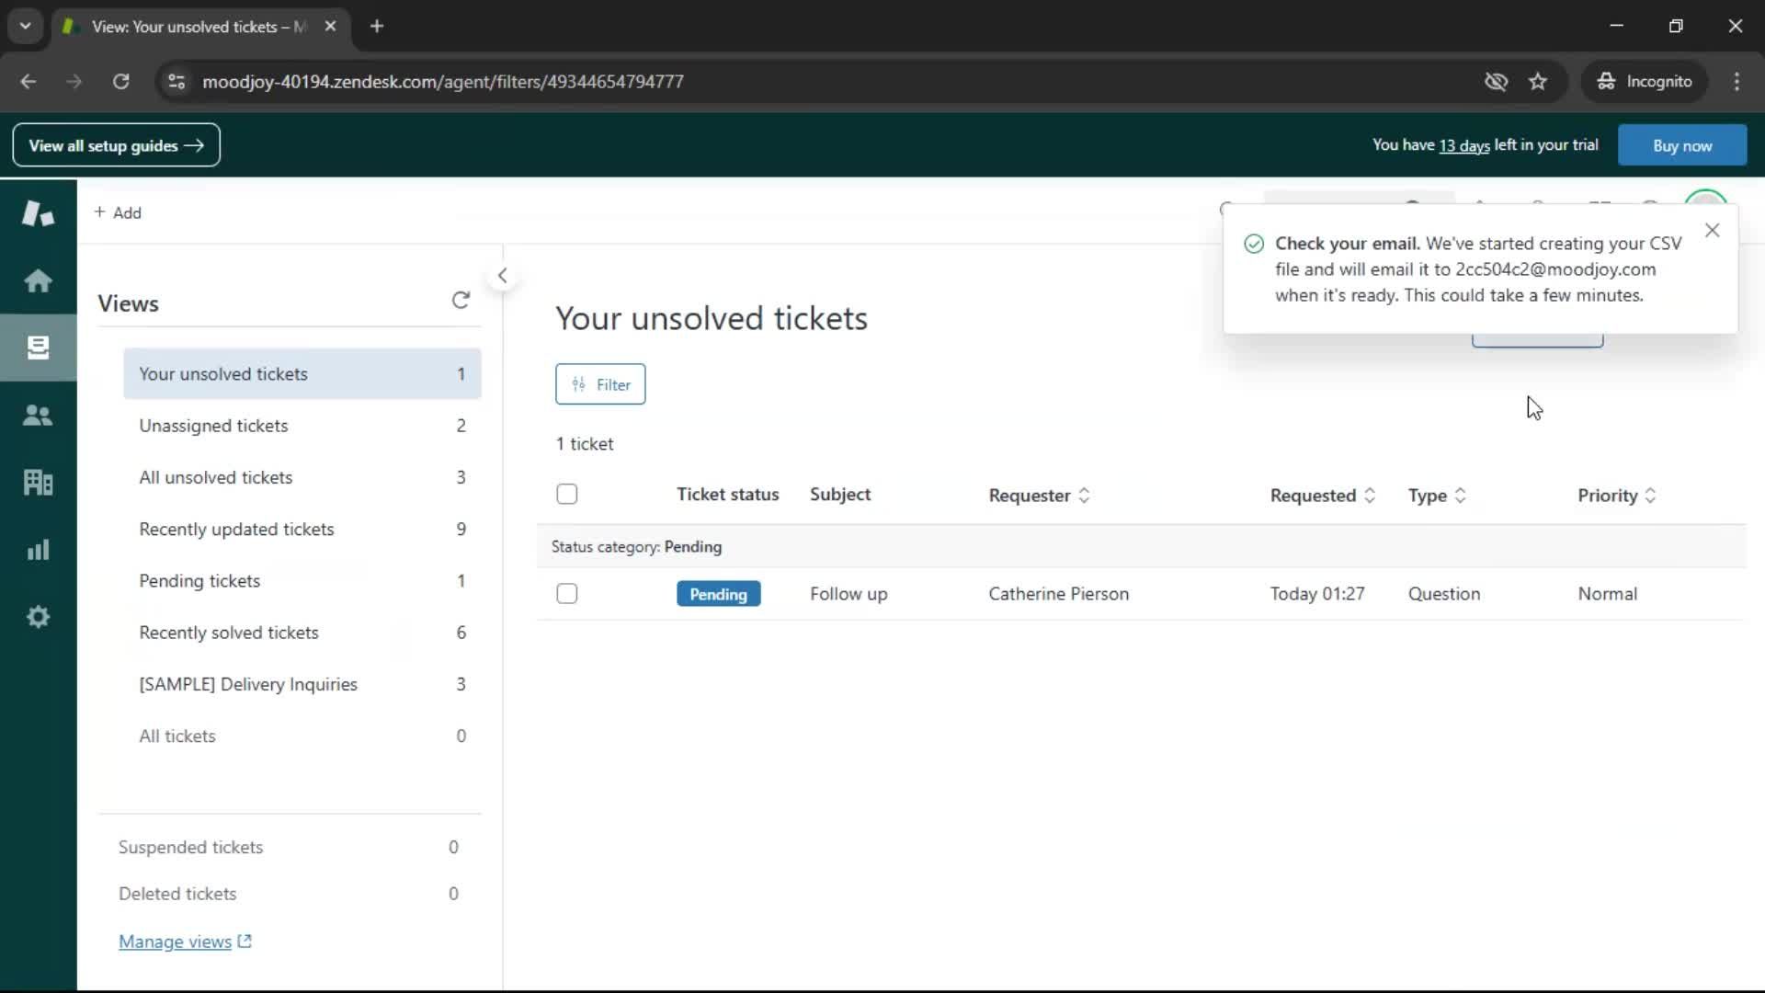Sort by Requested column
Screen dimensions: 1765x993
(1323, 496)
